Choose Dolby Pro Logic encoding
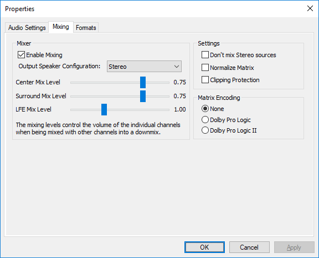This screenshot has width=319, height=258. tap(205, 120)
